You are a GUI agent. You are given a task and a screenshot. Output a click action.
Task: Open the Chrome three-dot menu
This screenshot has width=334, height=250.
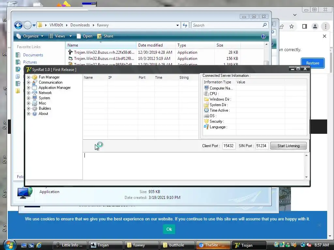pos(326,26)
